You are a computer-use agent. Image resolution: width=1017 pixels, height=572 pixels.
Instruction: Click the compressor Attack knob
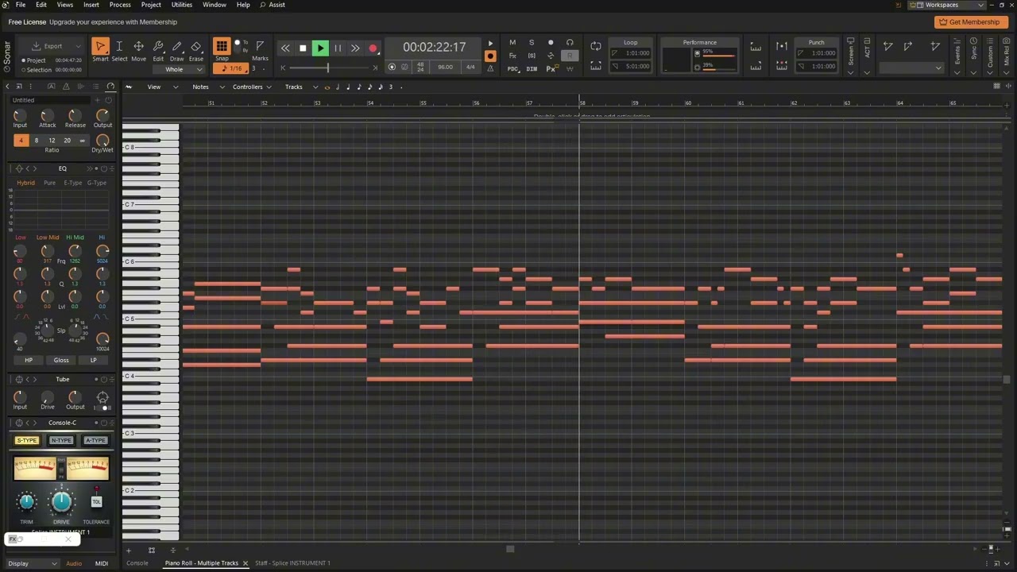click(x=47, y=115)
